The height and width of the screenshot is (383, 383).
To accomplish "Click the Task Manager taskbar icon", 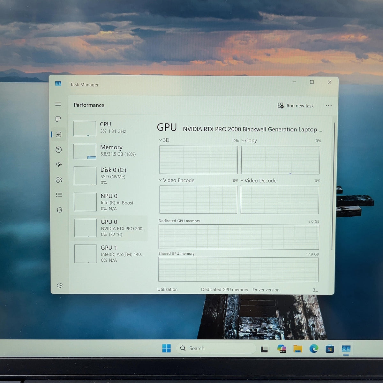I will (346, 349).
